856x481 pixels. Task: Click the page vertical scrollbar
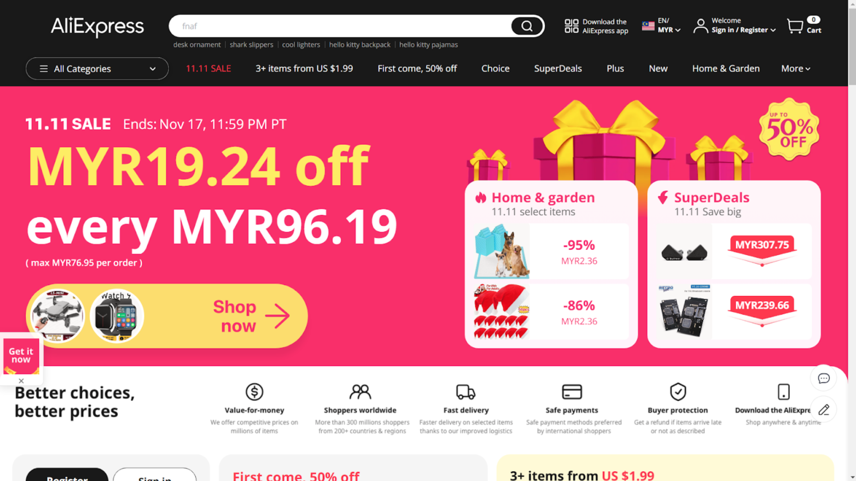click(852, 240)
